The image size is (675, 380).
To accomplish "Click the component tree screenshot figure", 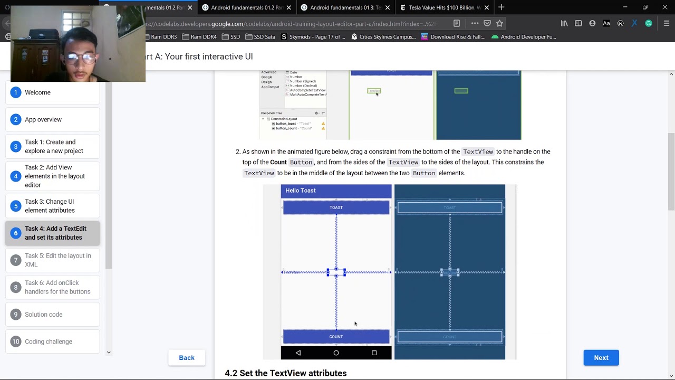I will pyautogui.click(x=390, y=106).
